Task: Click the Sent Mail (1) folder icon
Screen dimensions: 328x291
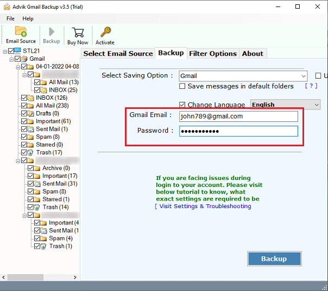Action: [30, 129]
